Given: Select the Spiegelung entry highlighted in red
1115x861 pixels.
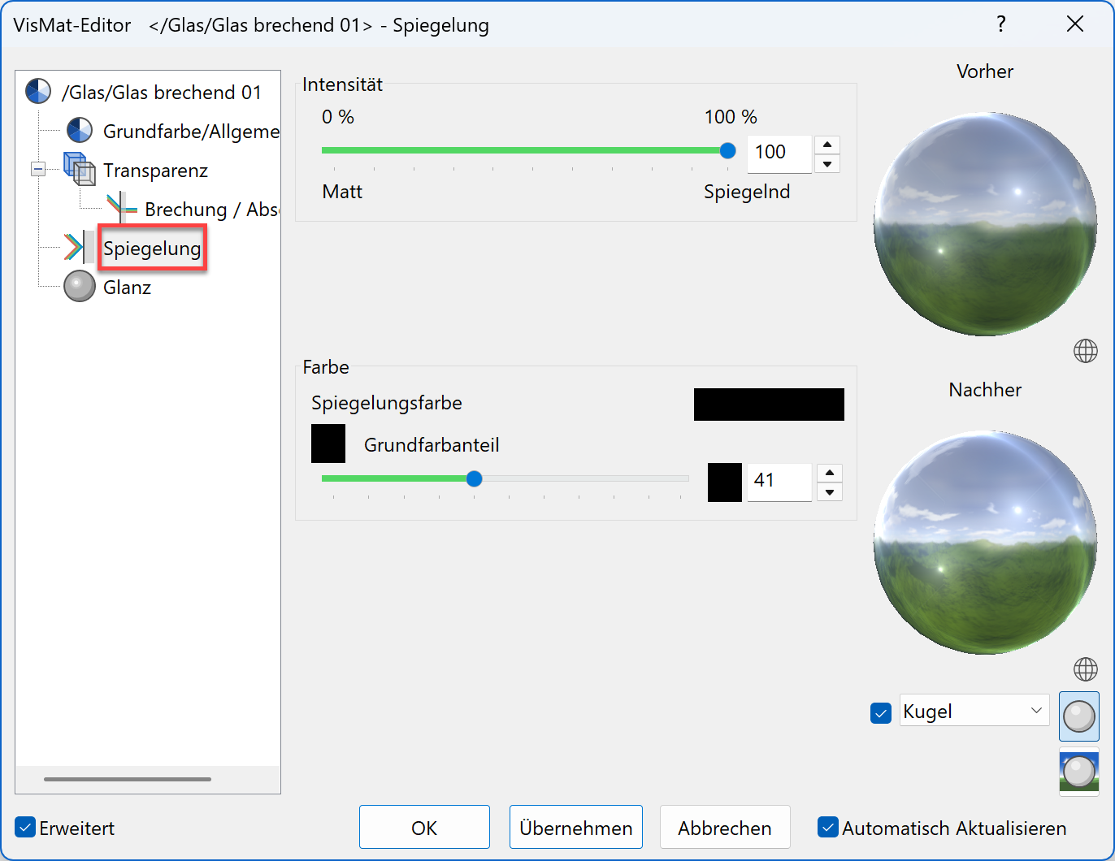Looking at the screenshot, I should click(x=151, y=248).
